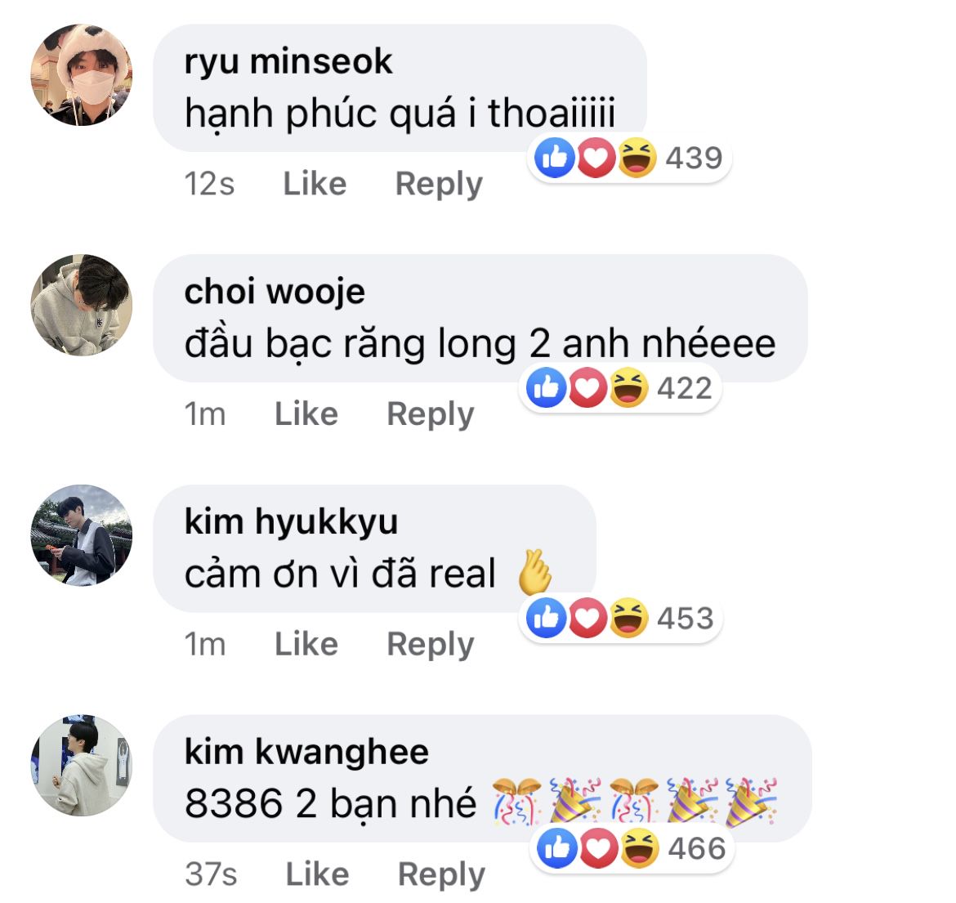Like kim hyukkyu's comment

tap(306, 644)
